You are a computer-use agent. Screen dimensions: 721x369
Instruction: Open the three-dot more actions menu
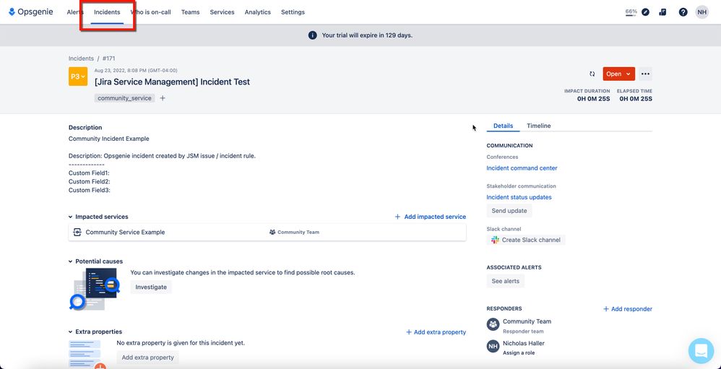point(645,74)
